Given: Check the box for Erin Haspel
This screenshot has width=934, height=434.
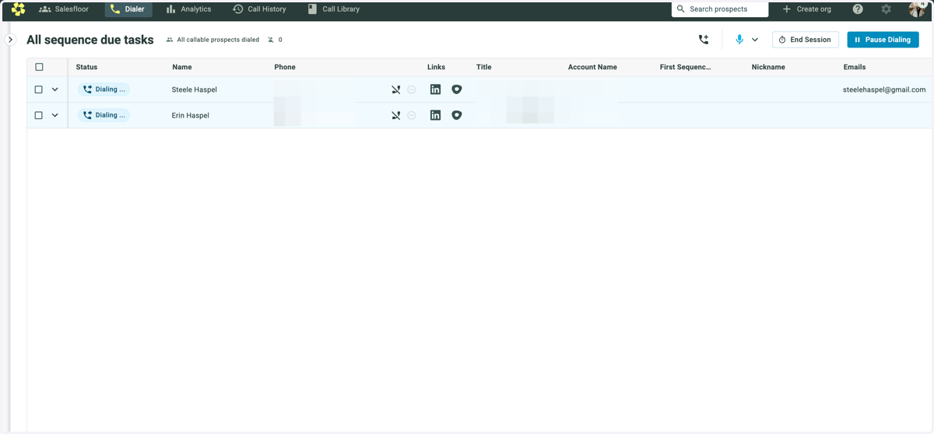Looking at the screenshot, I should coord(39,115).
